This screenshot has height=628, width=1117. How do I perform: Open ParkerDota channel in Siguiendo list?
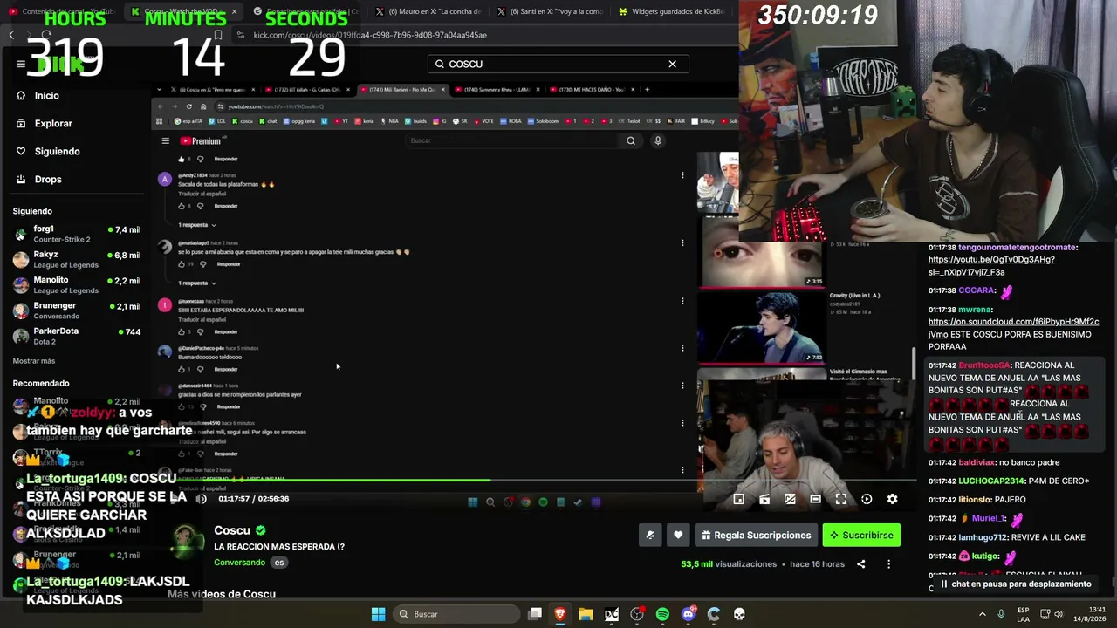click(77, 335)
